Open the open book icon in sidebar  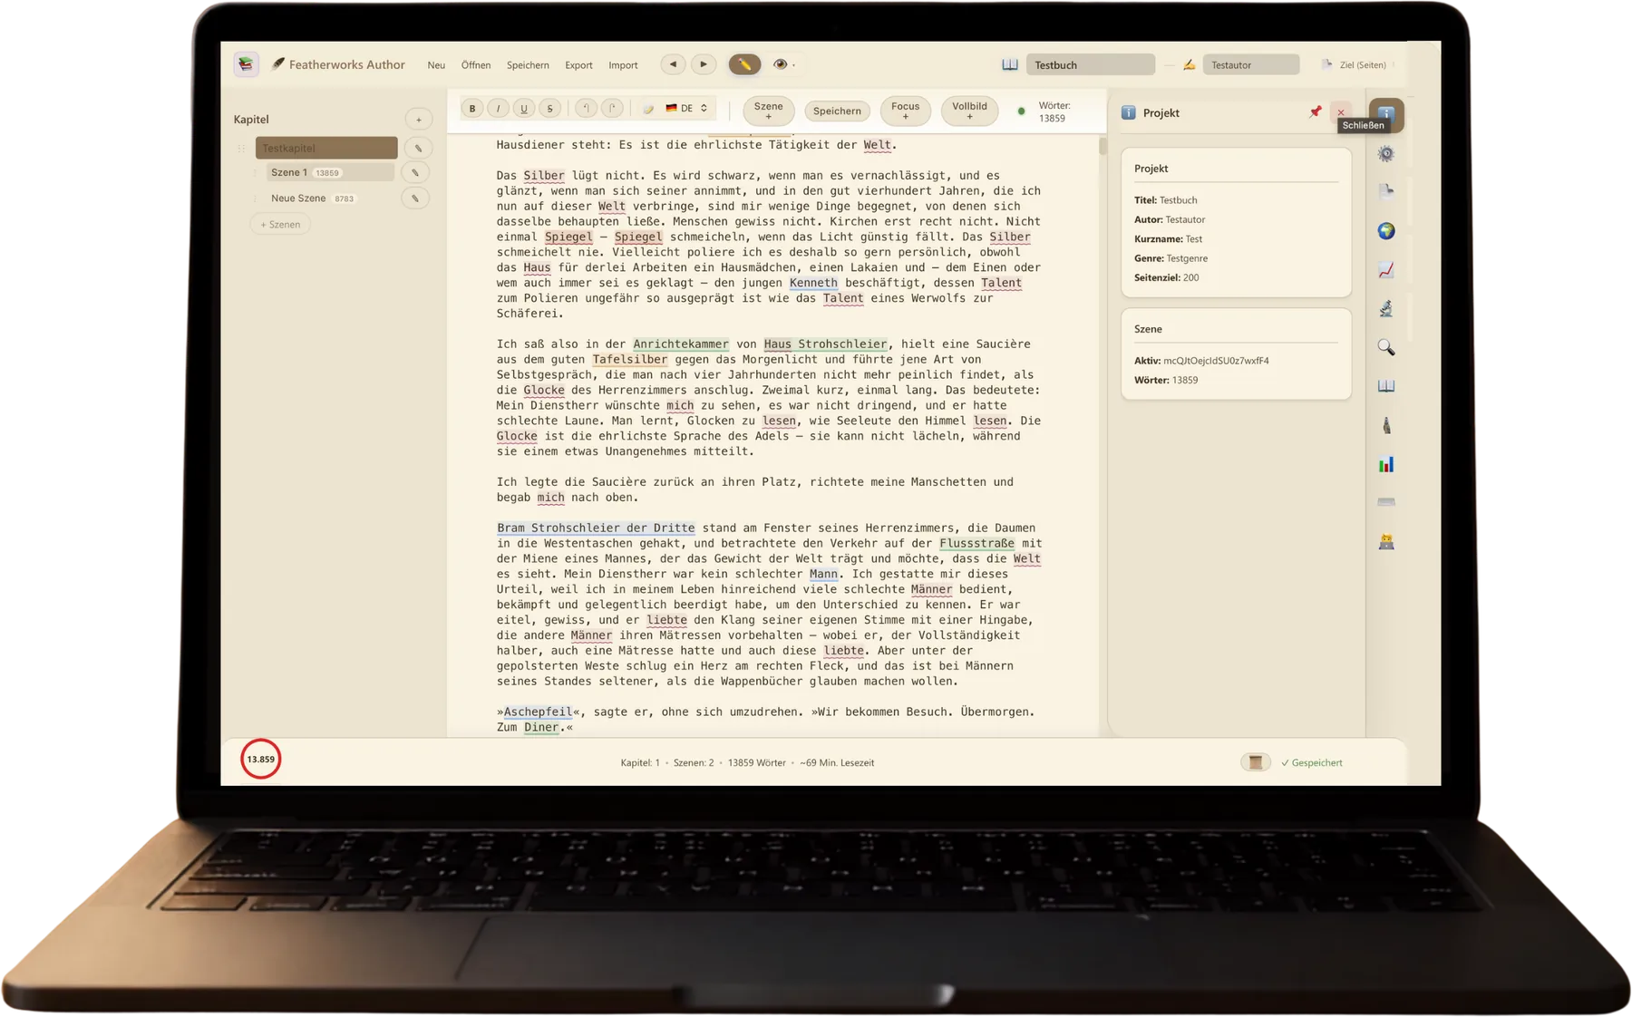(x=1386, y=386)
